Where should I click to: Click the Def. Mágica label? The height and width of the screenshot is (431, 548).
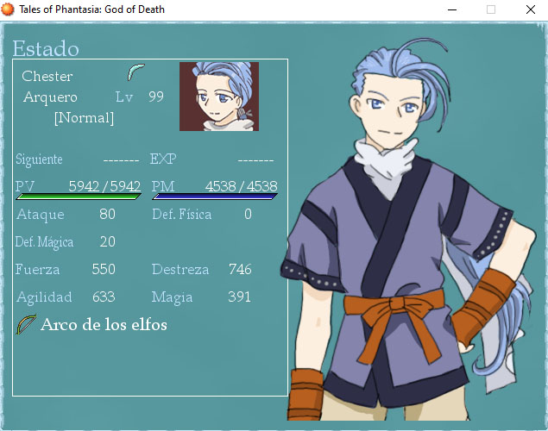click(44, 242)
